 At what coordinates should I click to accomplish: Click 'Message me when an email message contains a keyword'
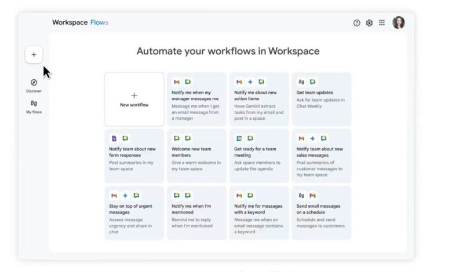pyautogui.click(x=258, y=226)
